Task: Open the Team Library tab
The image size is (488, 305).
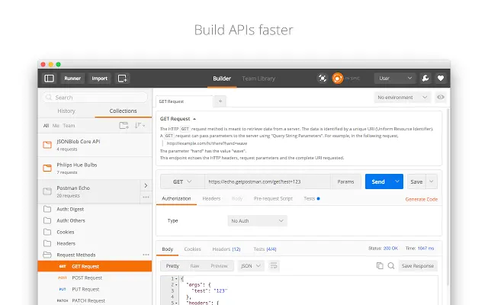Action: coord(258,79)
